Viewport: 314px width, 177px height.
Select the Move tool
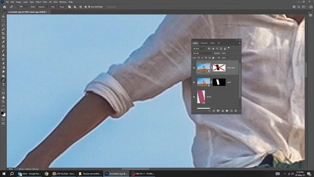tap(3, 16)
